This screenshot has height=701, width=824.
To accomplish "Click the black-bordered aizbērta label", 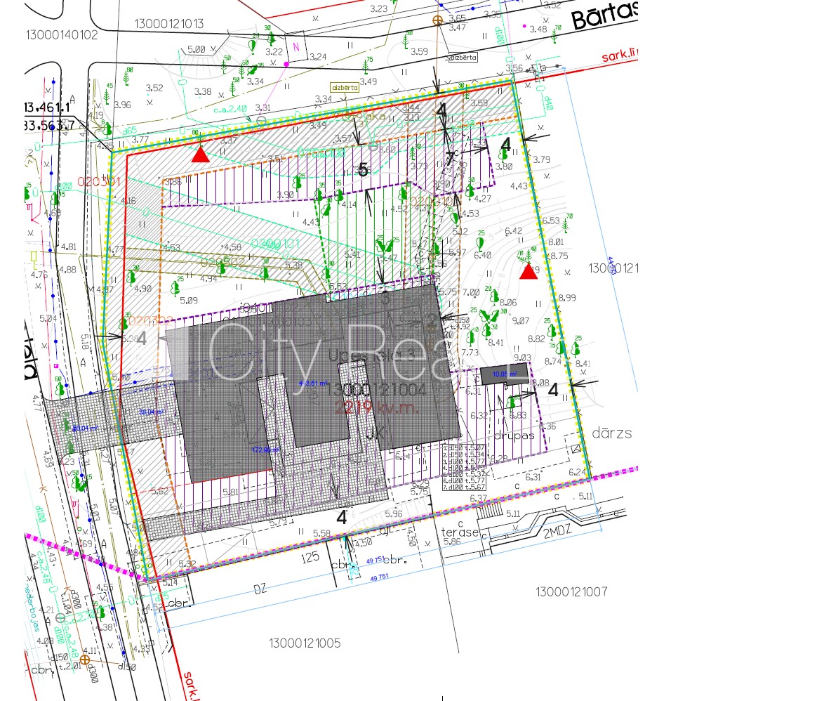I will tap(462, 58).
